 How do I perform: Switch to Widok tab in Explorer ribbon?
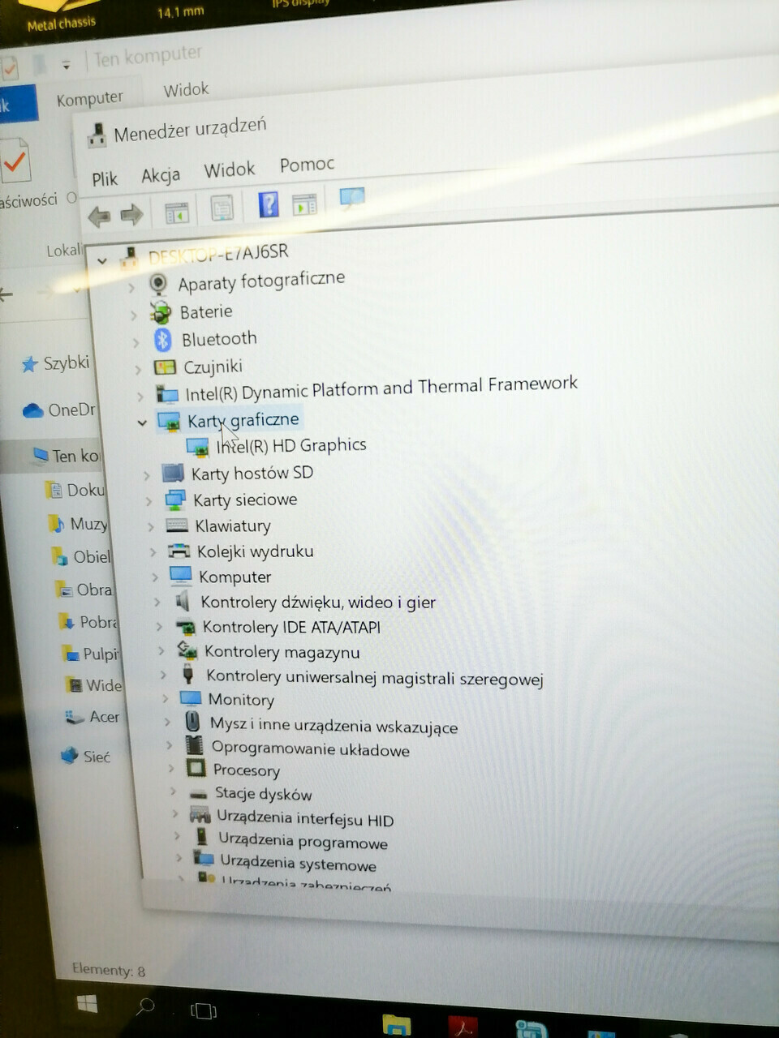tap(186, 89)
